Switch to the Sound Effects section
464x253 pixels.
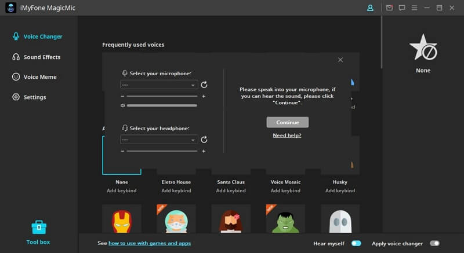point(37,57)
